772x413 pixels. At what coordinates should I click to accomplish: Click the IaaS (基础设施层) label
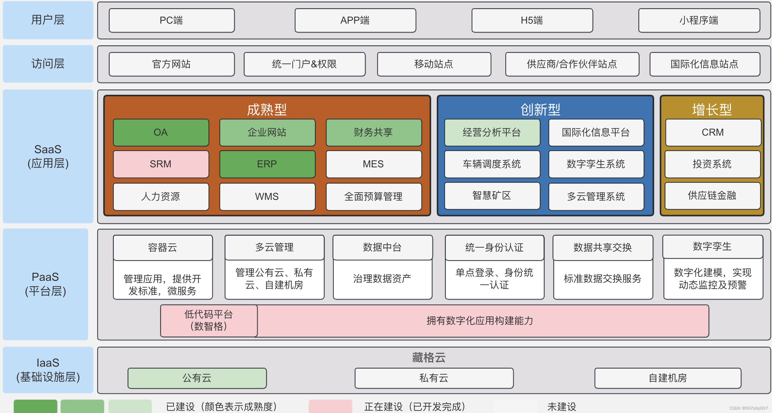48,370
